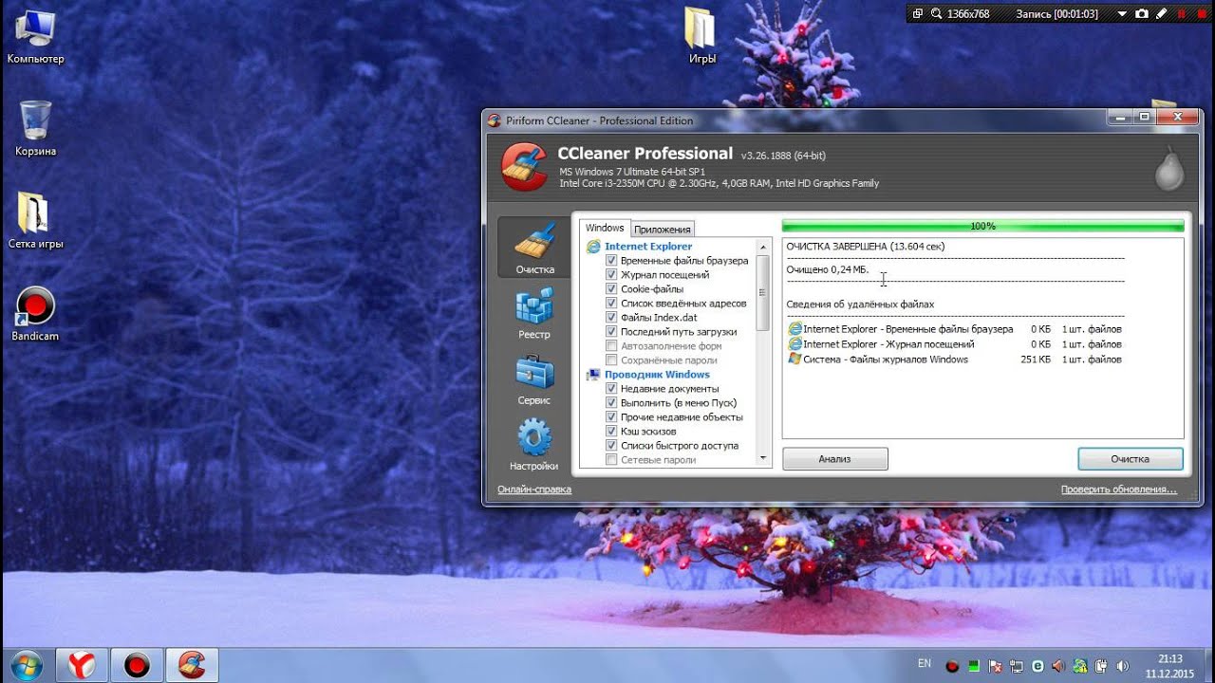Uncheck Журнал посещений checkbox

coord(612,275)
